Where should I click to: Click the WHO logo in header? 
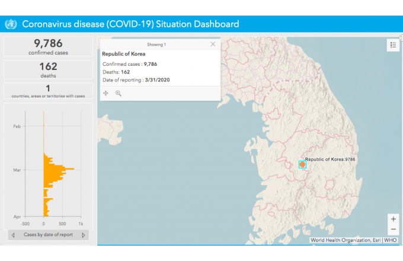11,24
